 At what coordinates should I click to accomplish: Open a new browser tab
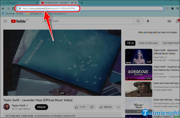click(x=74, y=3)
